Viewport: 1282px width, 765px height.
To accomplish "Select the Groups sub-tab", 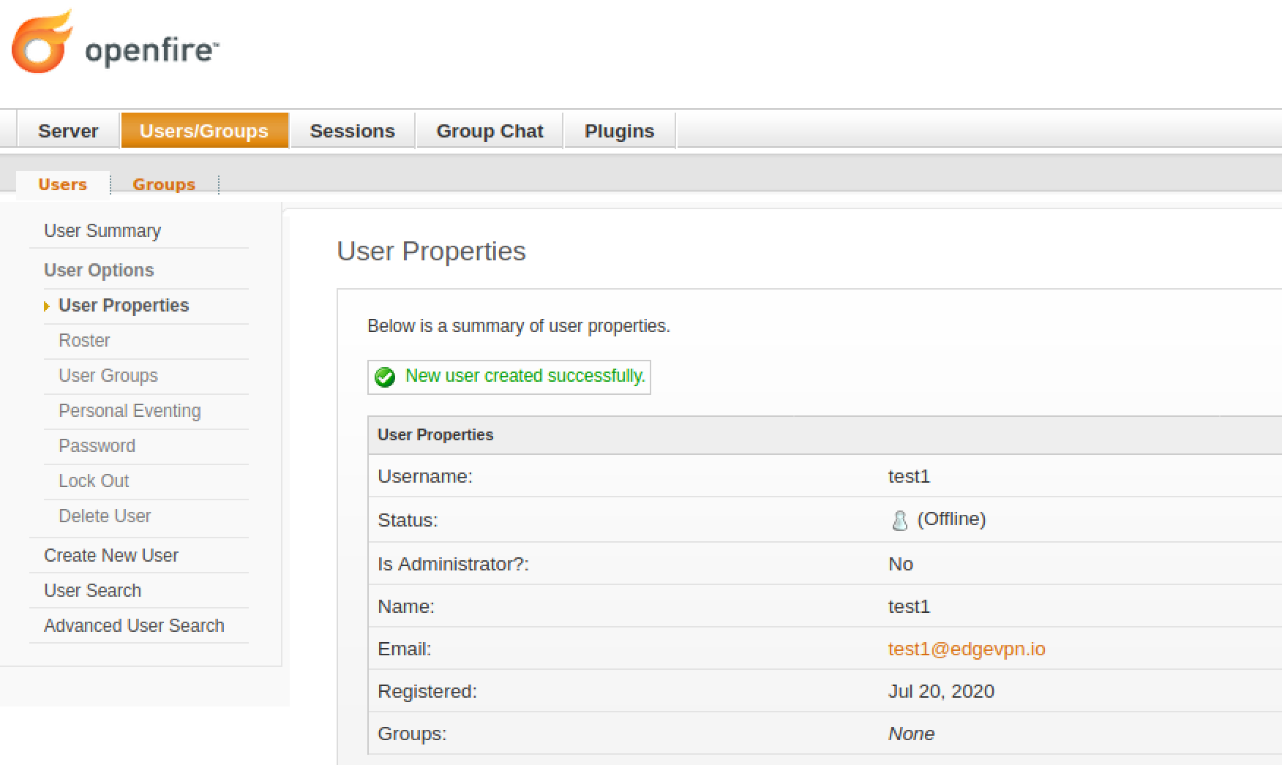I will [164, 184].
